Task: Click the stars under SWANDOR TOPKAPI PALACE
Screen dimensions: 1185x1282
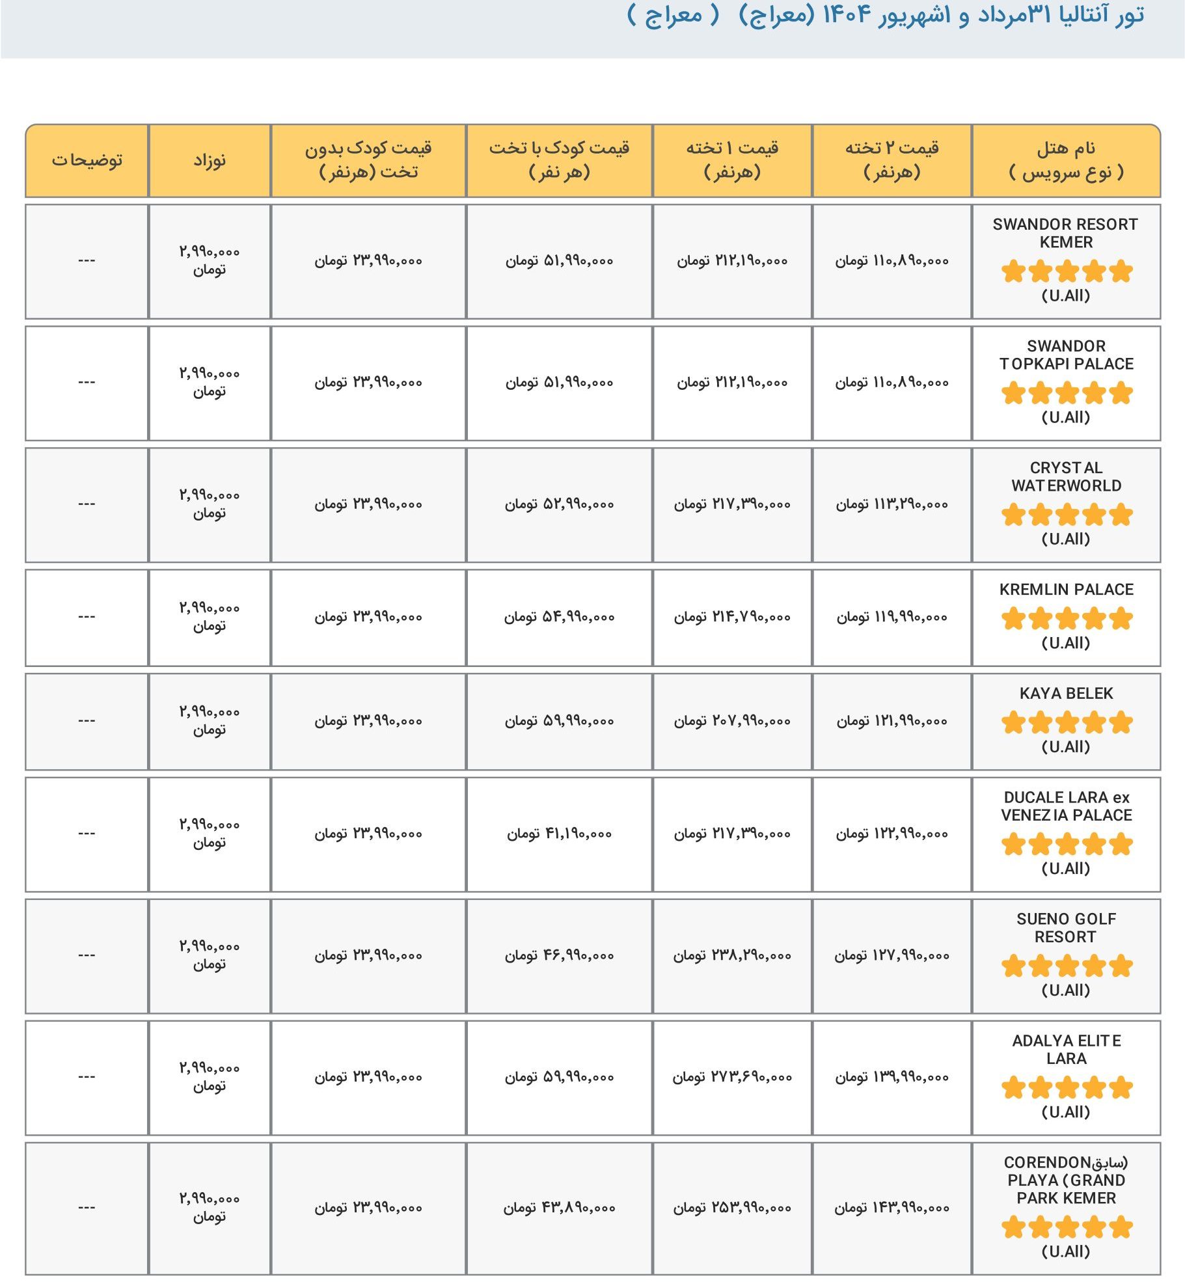Action: pyautogui.click(x=1067, y=392)
